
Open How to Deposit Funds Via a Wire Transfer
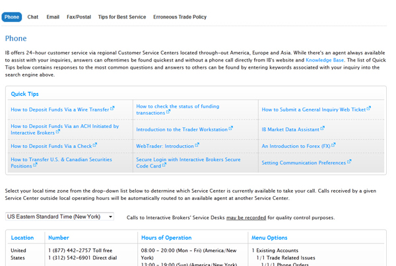60,110
